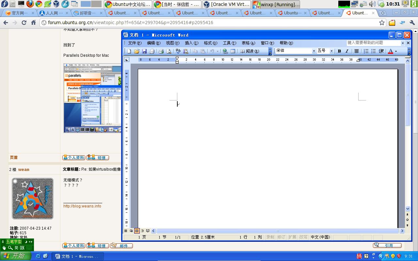The height and width of the screenshot is (261, 418).
Task: Expand Formatting toolbar options chevron at right
Action: 409,51
